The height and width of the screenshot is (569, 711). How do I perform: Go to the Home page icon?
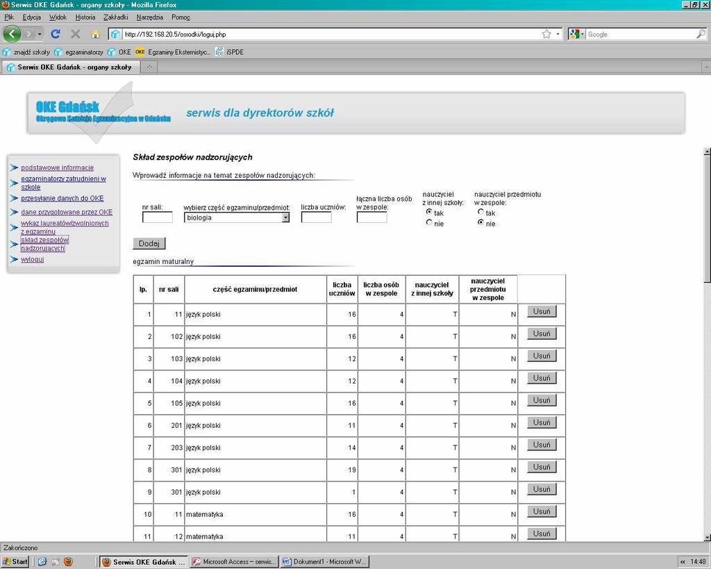pyautogui.click(x=95, y=34)
